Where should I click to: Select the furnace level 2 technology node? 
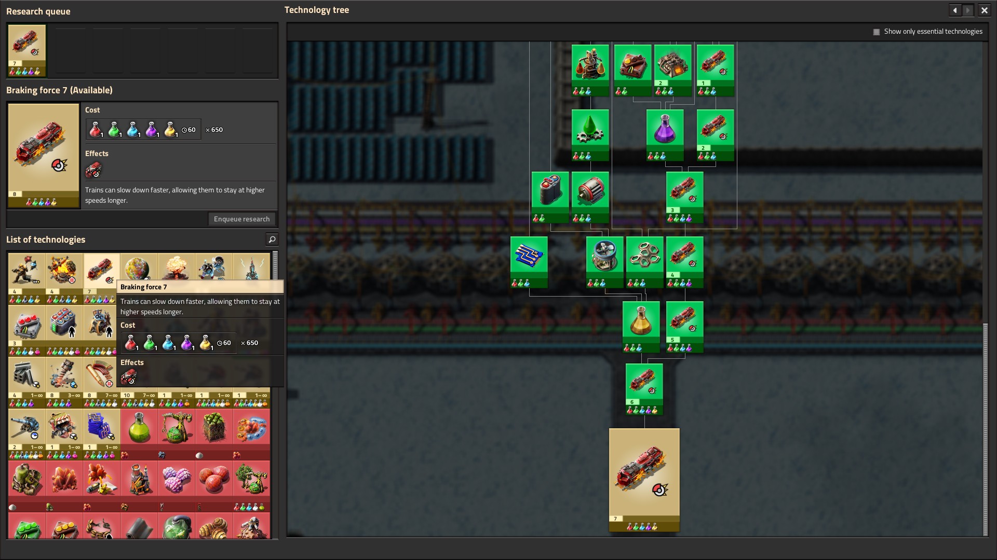pos(673,70)
